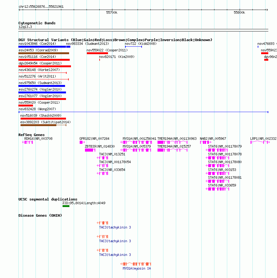
Task: Select the Cytogenetic Bands track heading
Action: [x=37, y=23]
